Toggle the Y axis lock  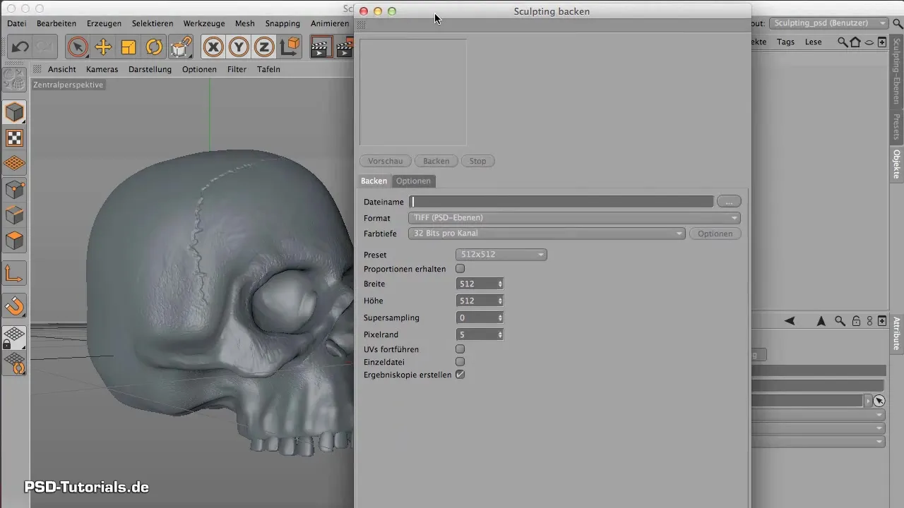coord(239,47)
